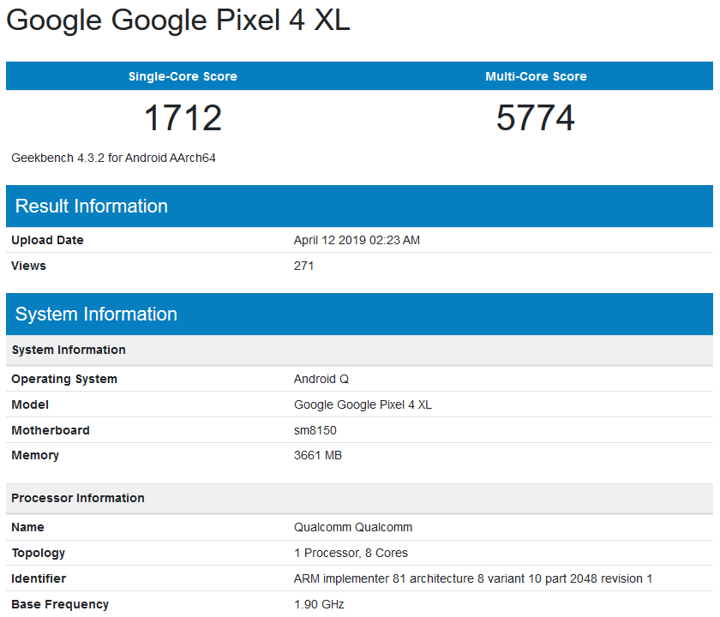Click the Base Frequency value 1.90 GHz
Viewport: 720px width, 617px height.
click(319, 604)
